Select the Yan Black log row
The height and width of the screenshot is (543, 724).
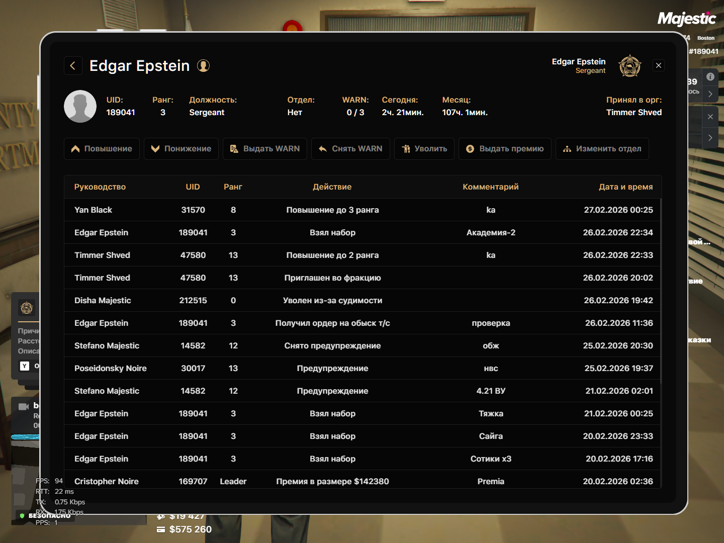coord(362,210)
